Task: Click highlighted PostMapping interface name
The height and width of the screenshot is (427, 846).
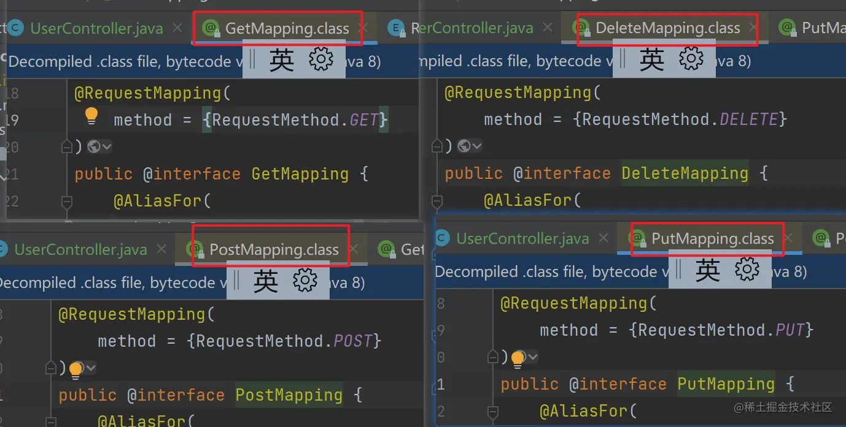Action: click(289, 395)
